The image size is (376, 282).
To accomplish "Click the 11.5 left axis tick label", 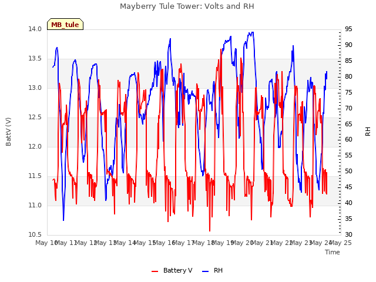I will tap(35, 176).
